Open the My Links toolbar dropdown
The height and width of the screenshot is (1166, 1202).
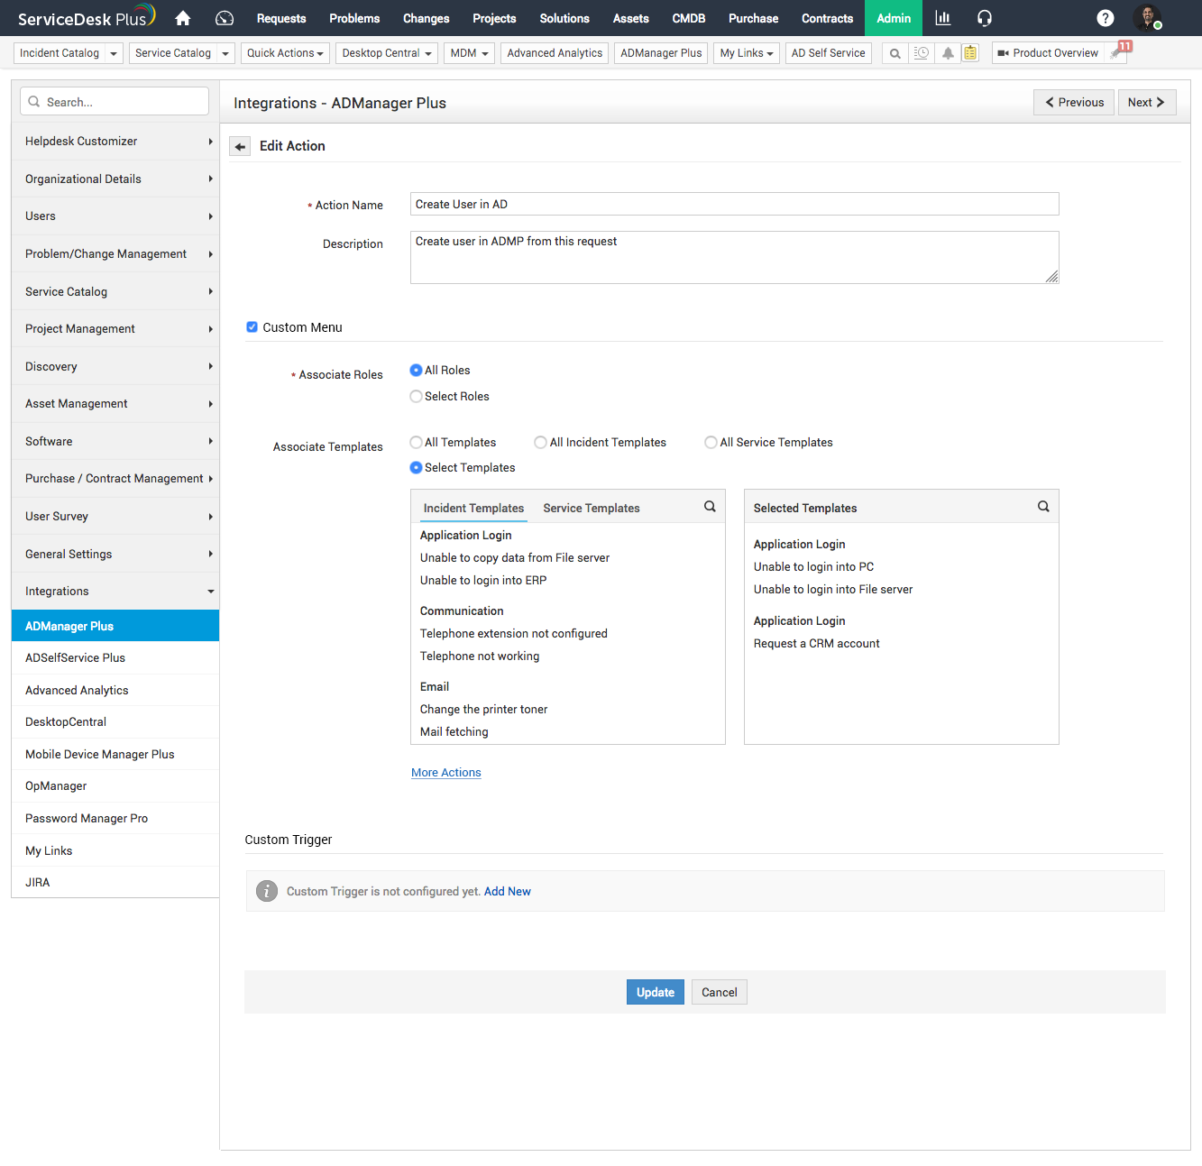(x=747, y=53)
